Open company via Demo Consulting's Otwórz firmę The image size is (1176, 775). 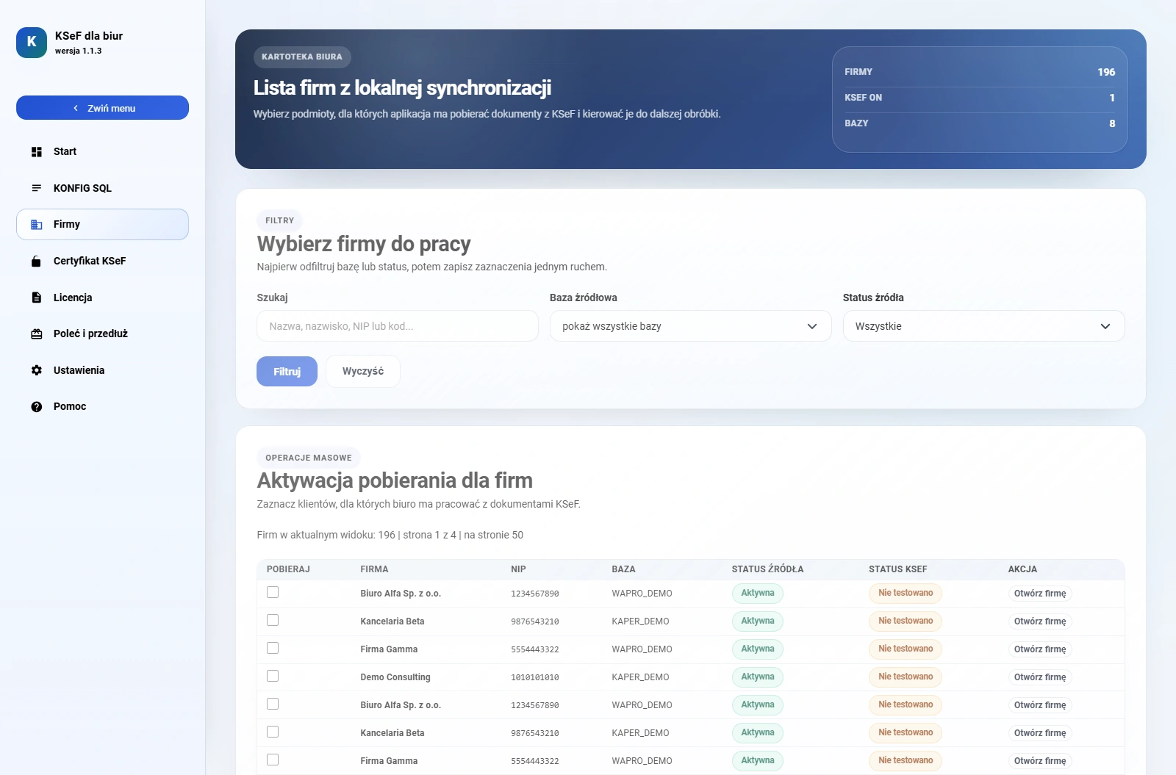click(x=1040, y=677)
